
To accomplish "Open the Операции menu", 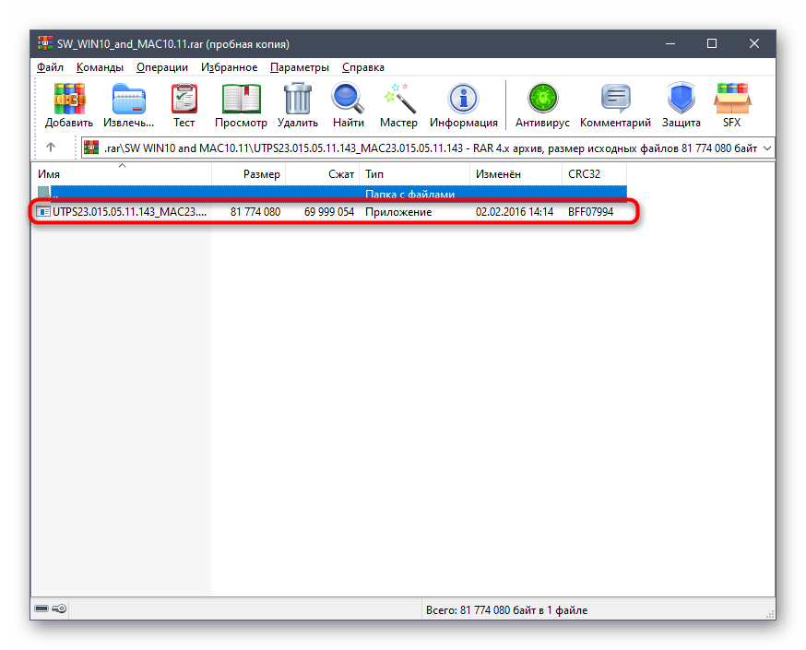I will [162, 67].
